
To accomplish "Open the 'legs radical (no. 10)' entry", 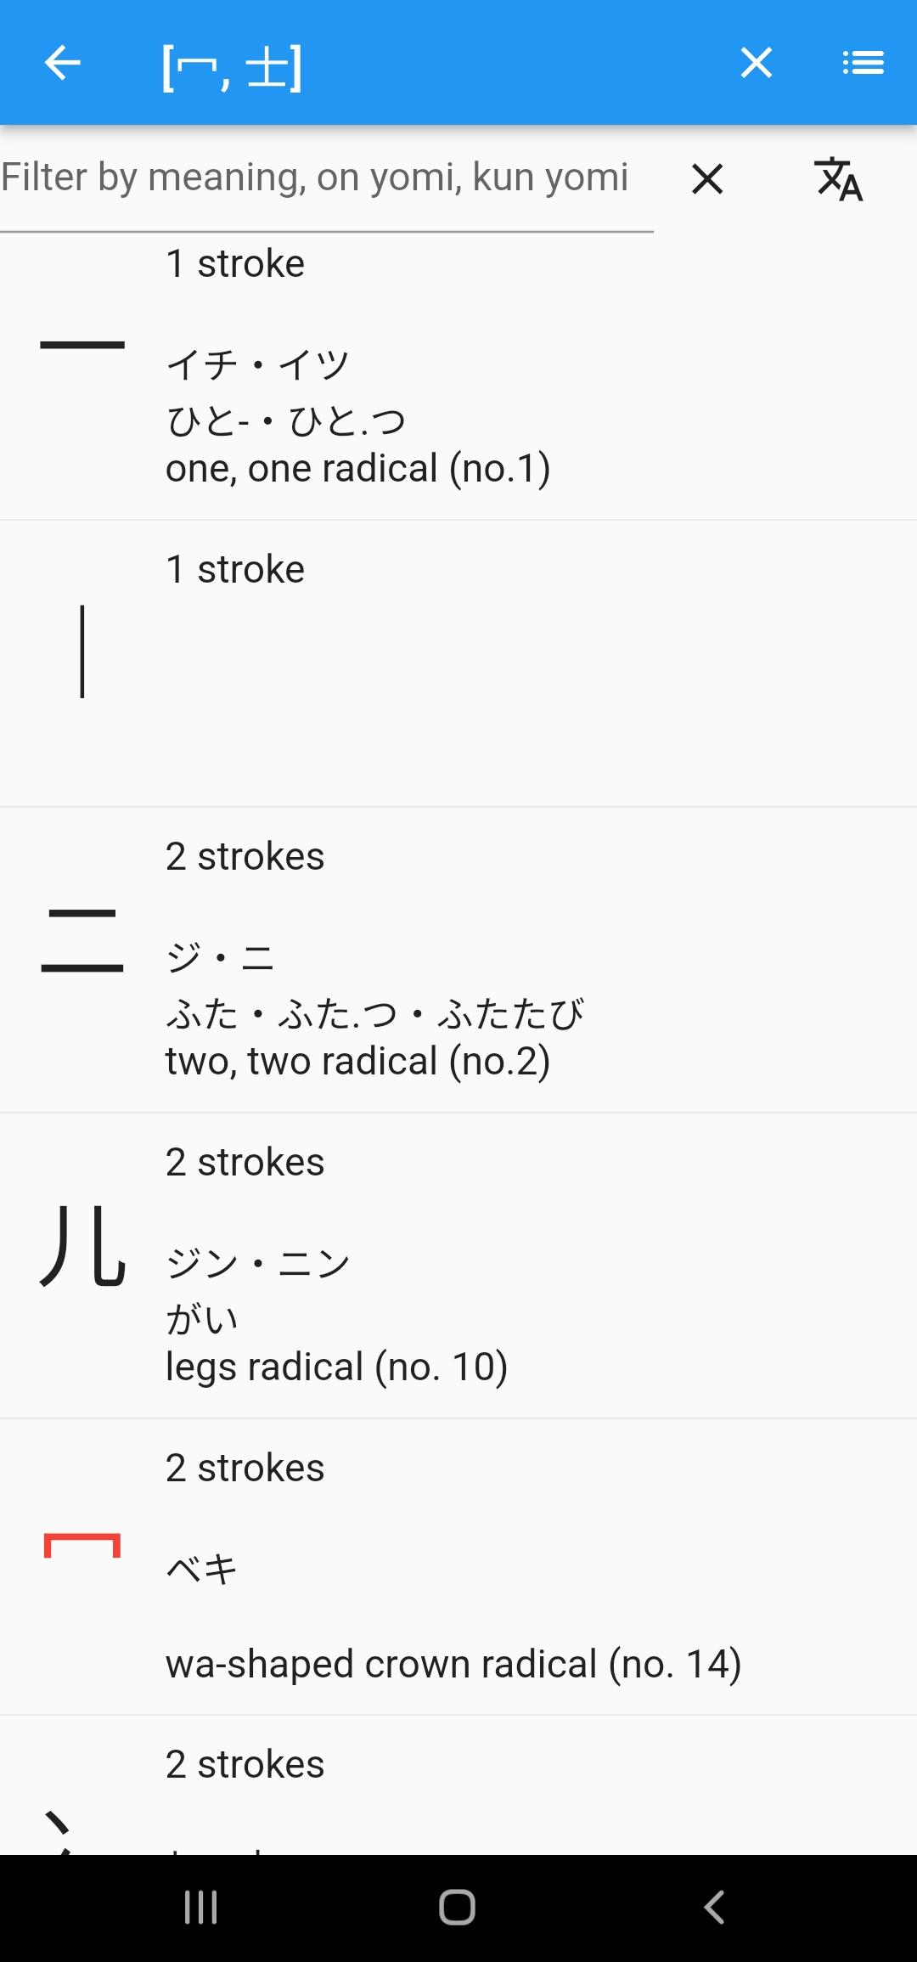I will click(336, 1367).
